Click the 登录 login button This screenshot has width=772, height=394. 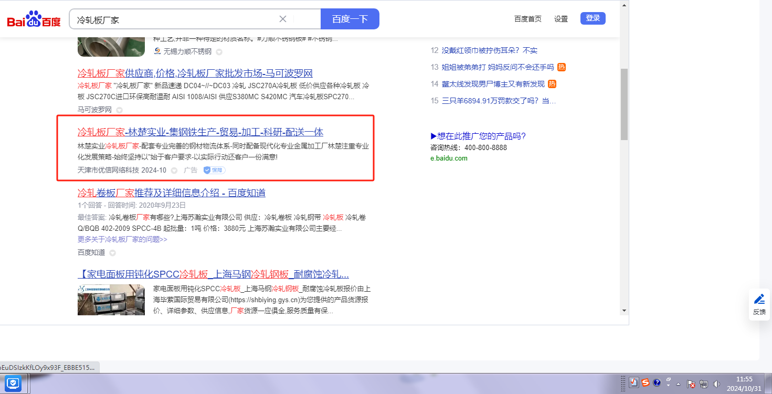[x=593, y=18]
